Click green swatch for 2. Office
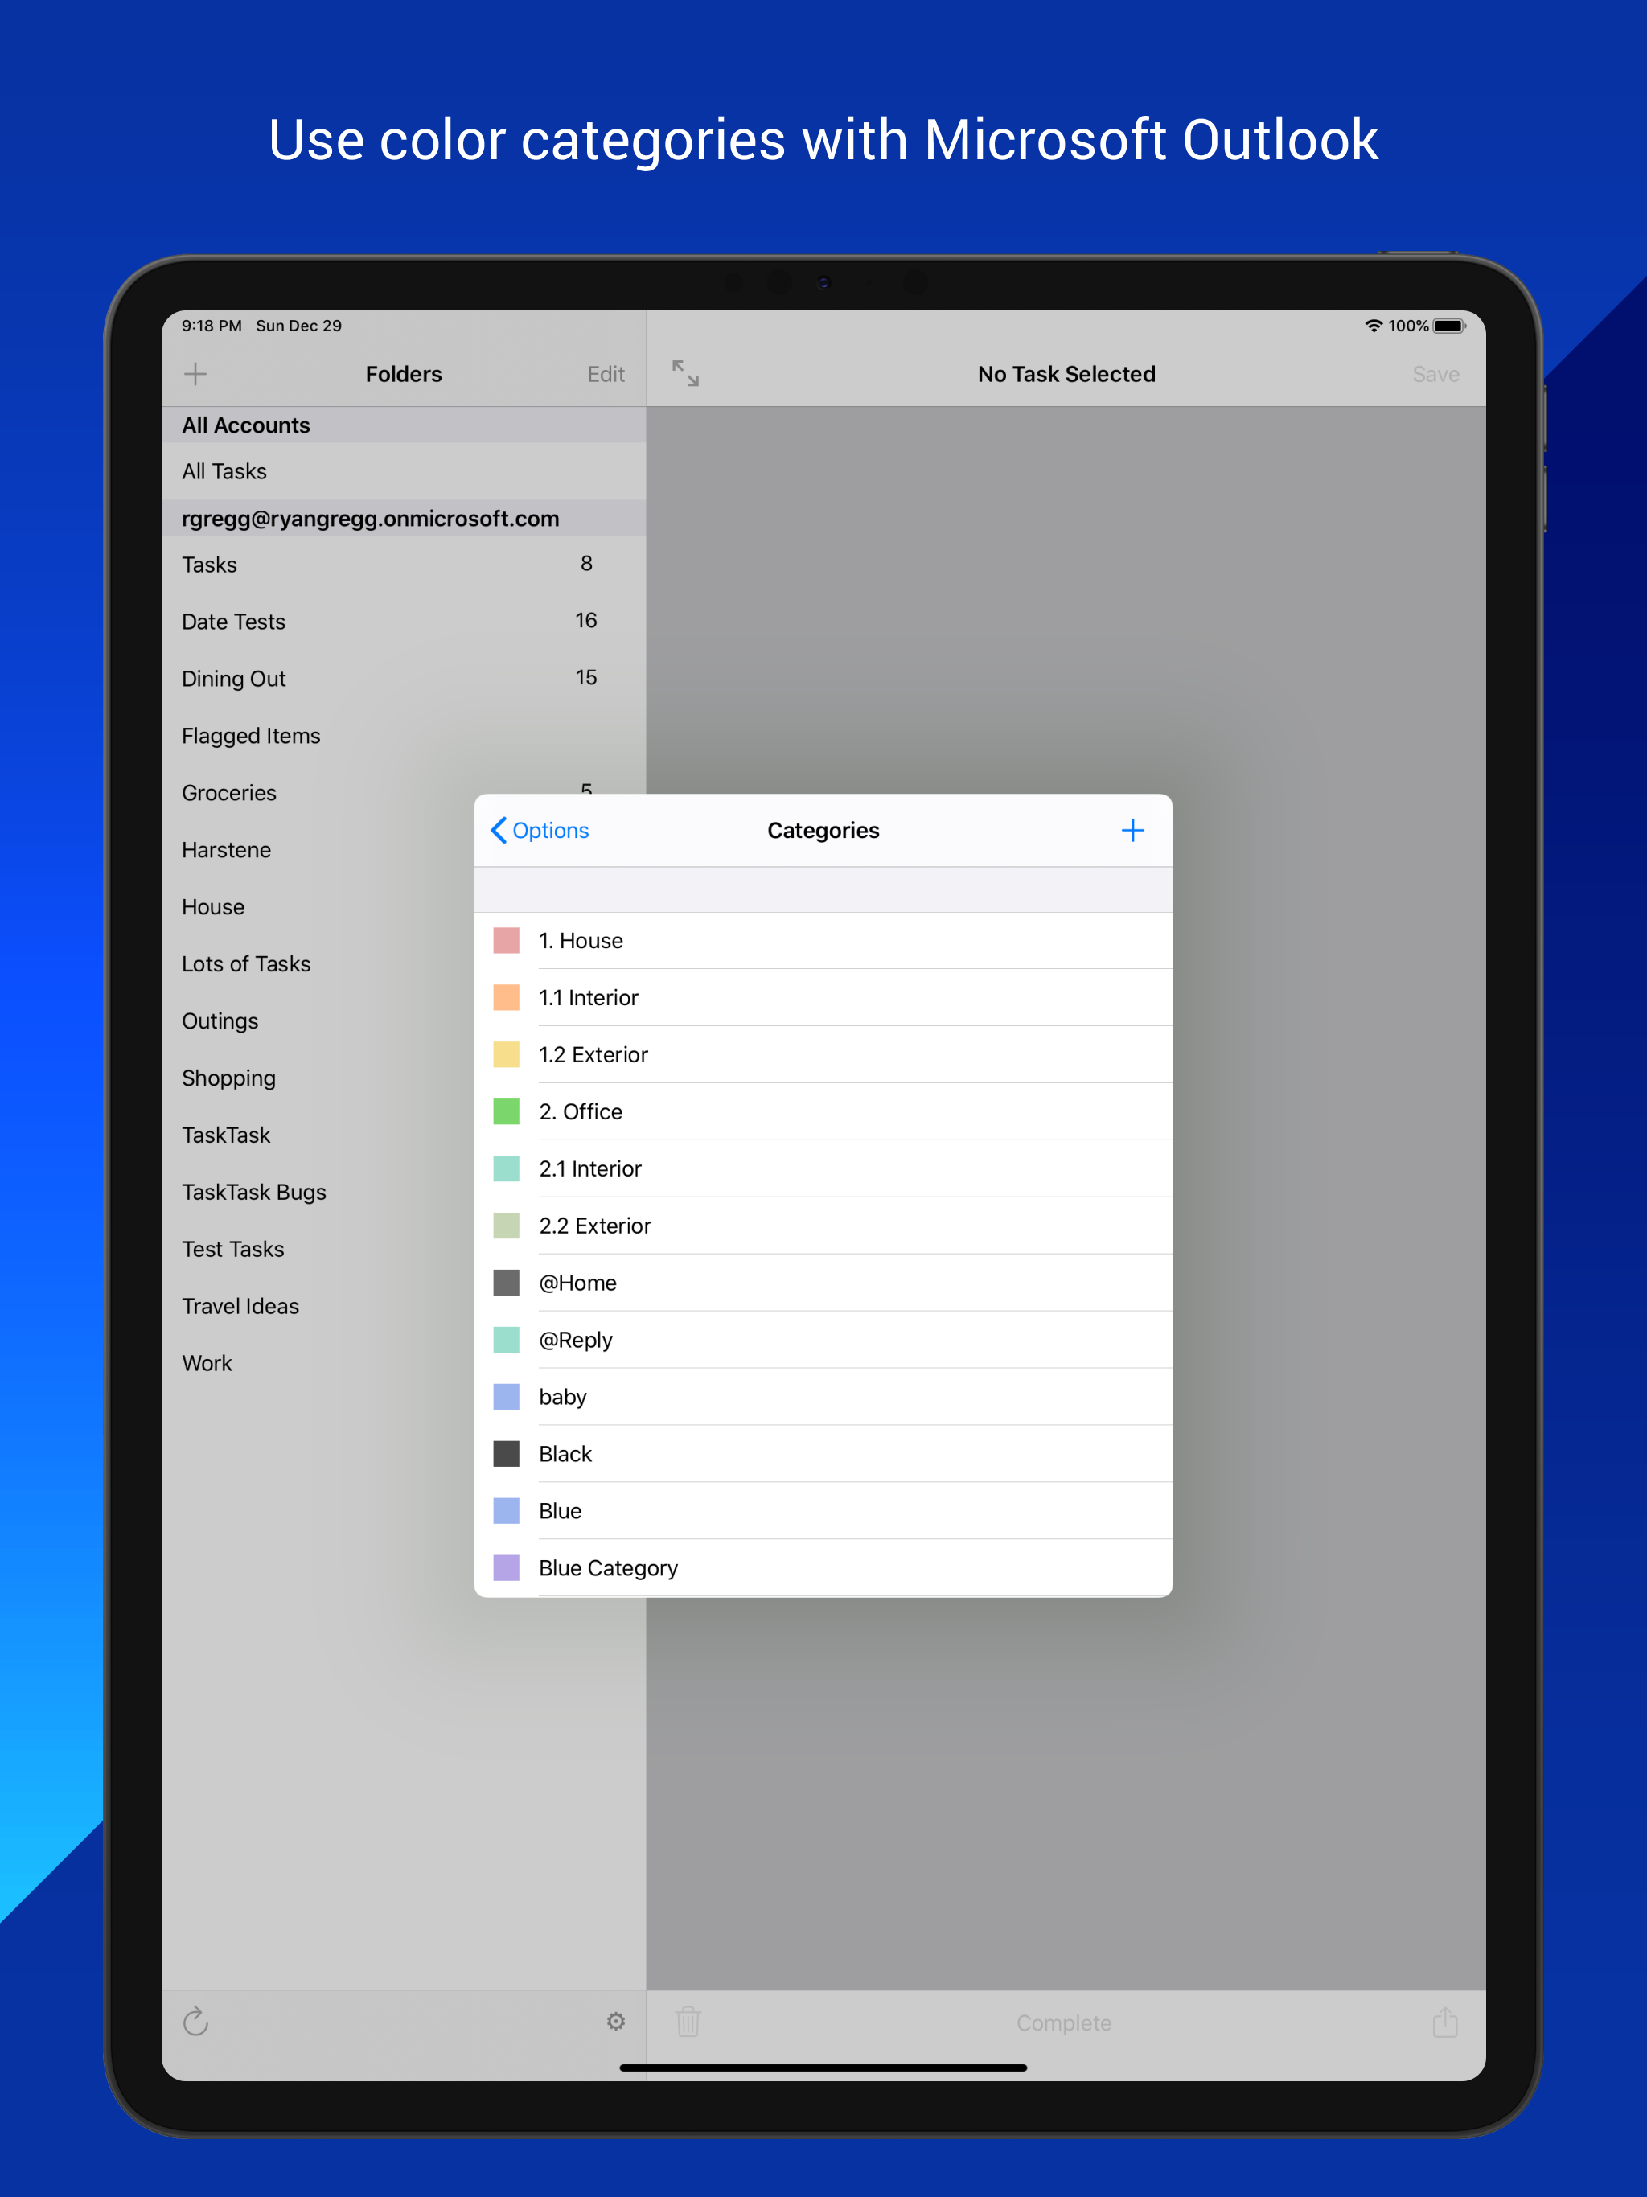This screenshot has height=2197, width=1647. (x=507, y=1111)
